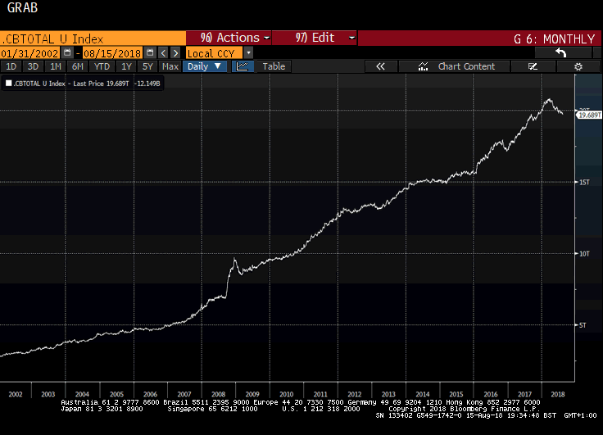Screen dimensions: 603x435
Task: Click the 2013 x-axis year label
Action: pos(388,394)
